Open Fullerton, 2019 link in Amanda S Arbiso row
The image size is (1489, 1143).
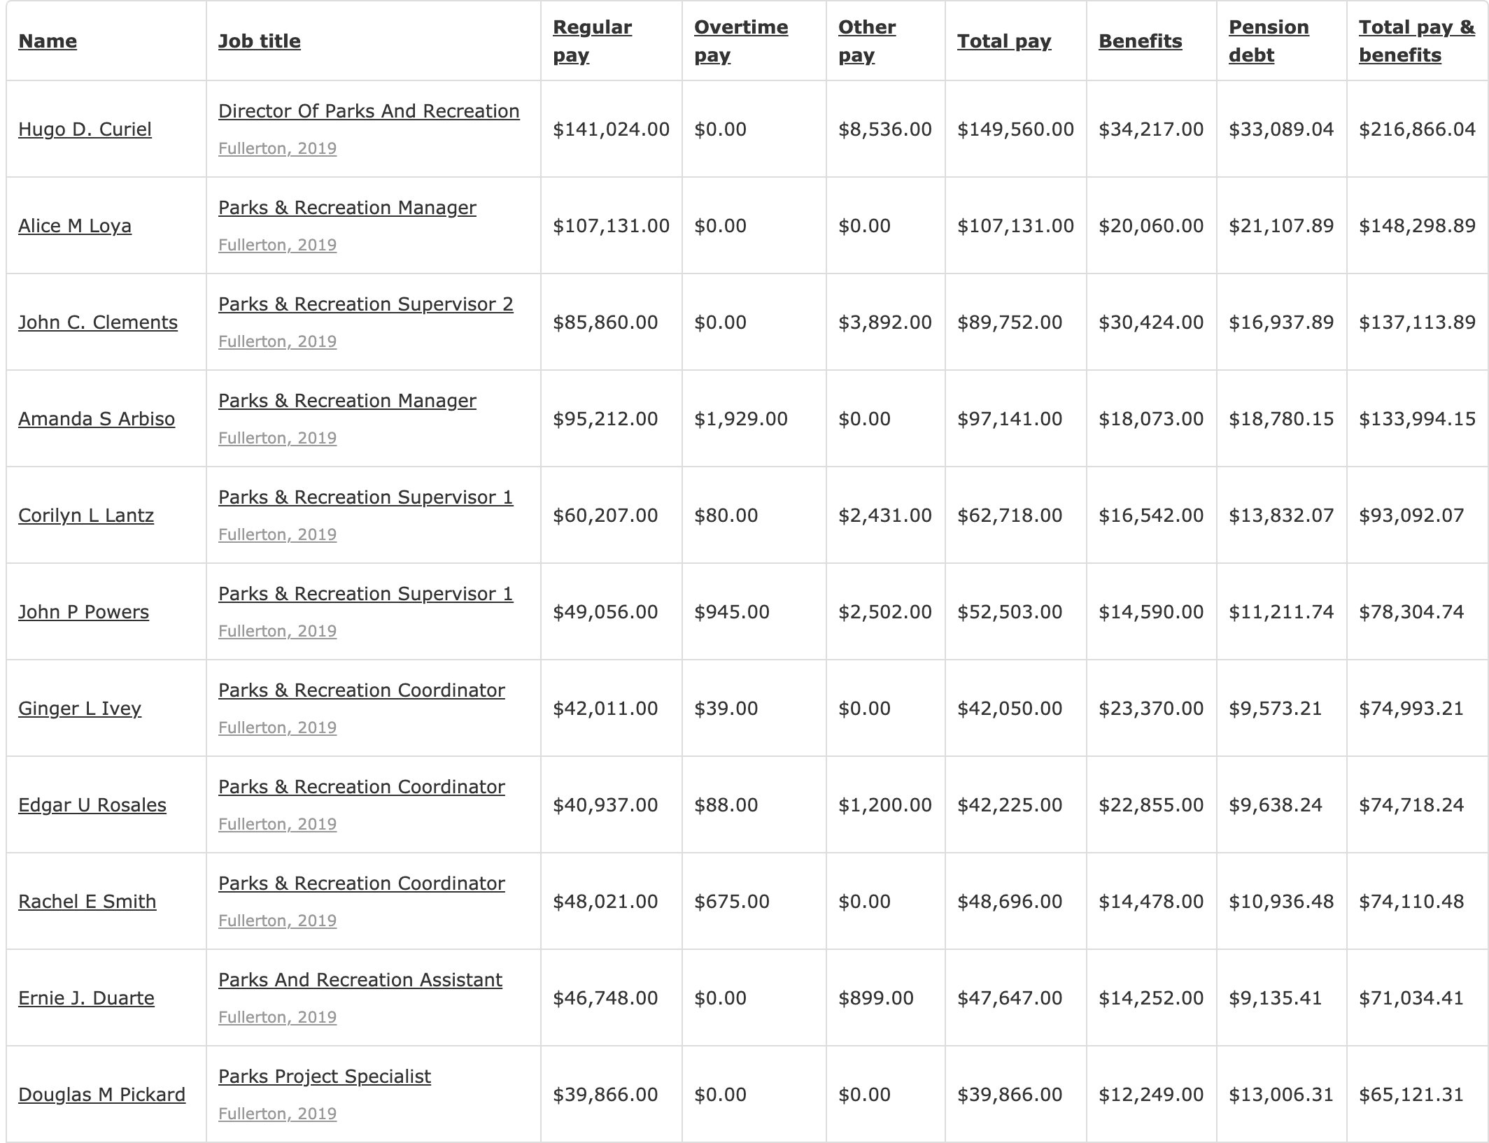[x=277, y=438]
